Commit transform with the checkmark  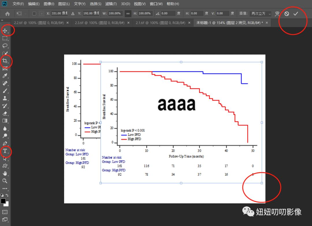(x=296, y=14)
